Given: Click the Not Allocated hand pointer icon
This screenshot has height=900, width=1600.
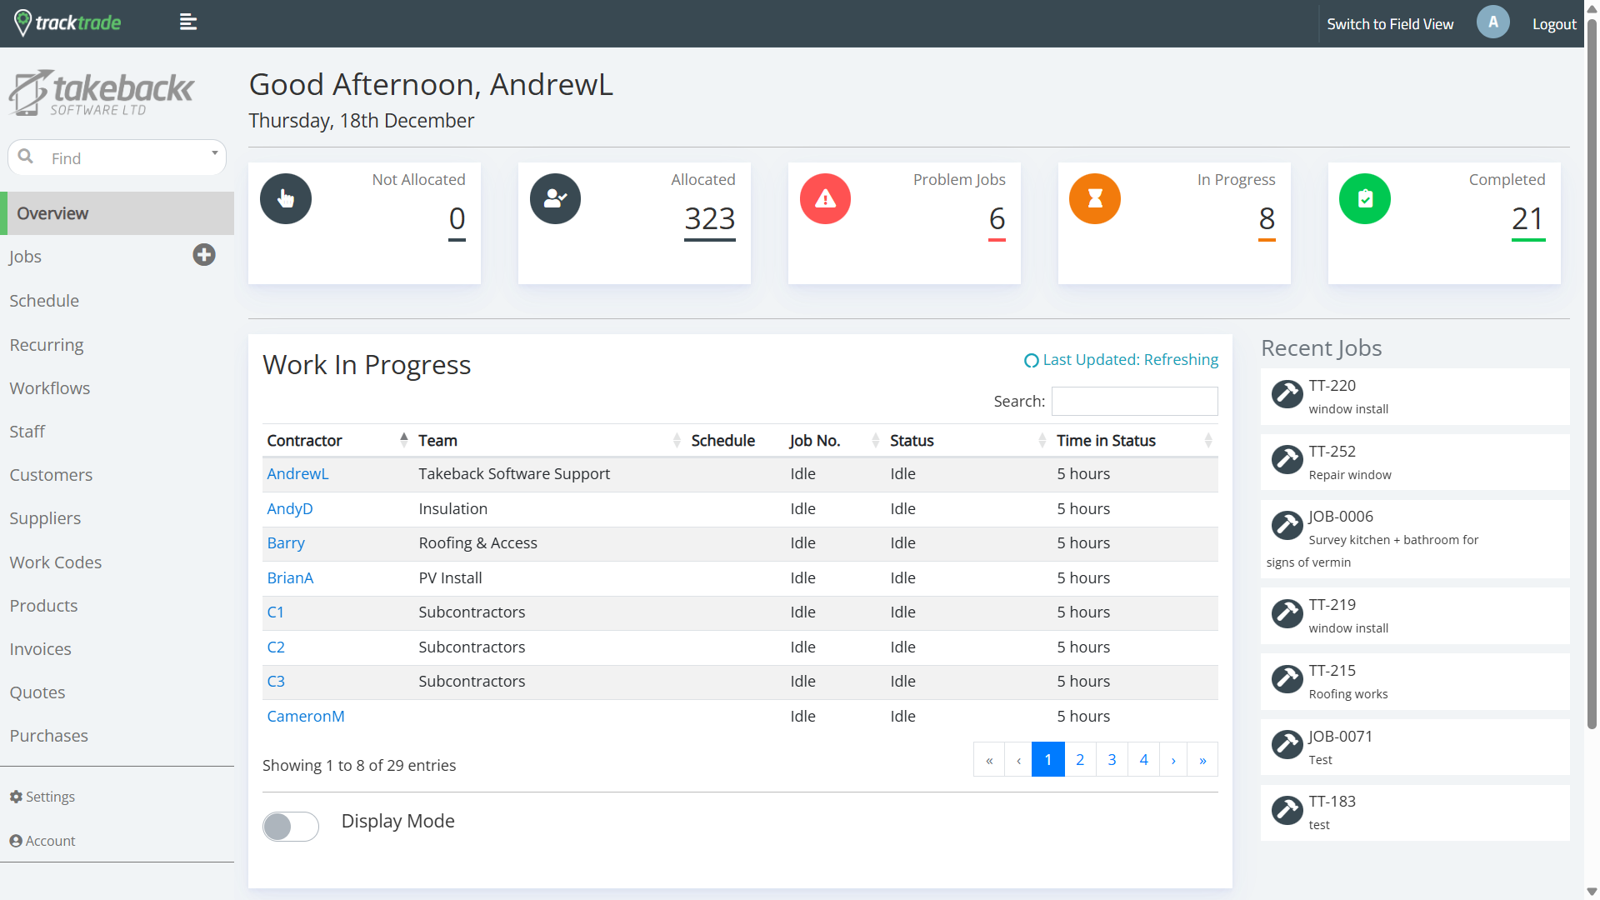Looking at the screenshot, I should pyautogui.click(x=286, y=199).
